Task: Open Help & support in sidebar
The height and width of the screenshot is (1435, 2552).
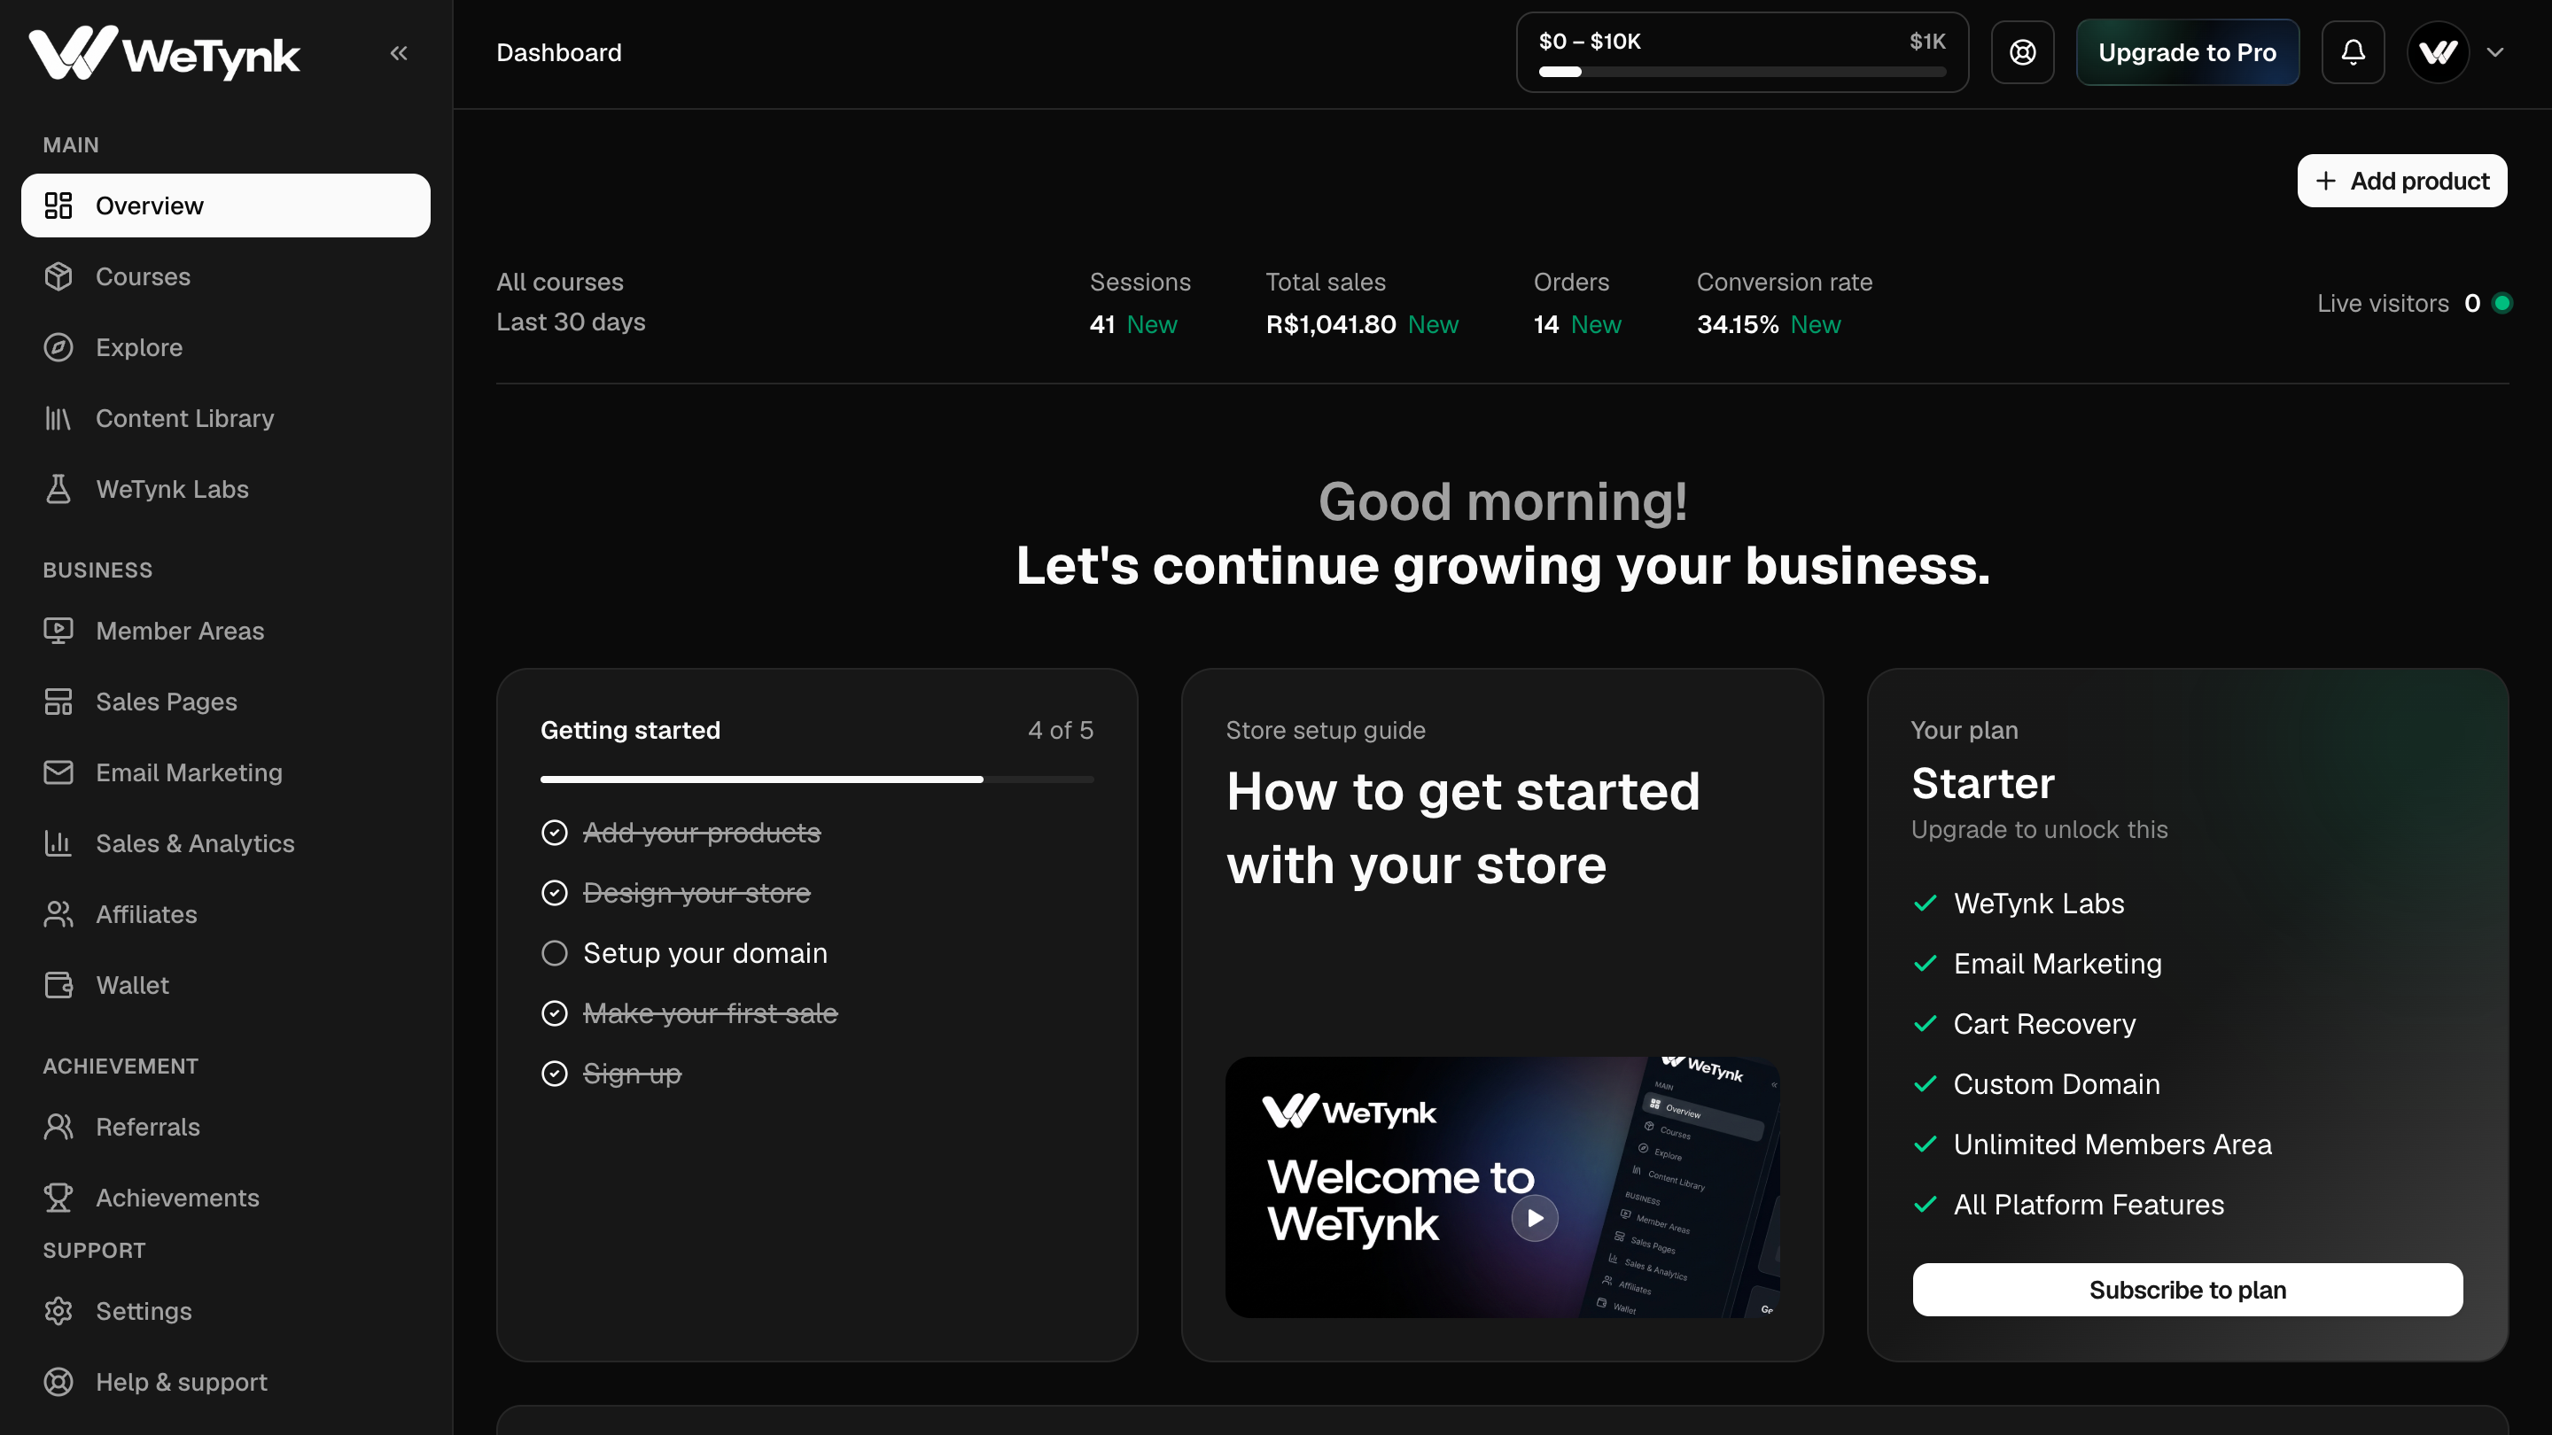Action: 226,1382
